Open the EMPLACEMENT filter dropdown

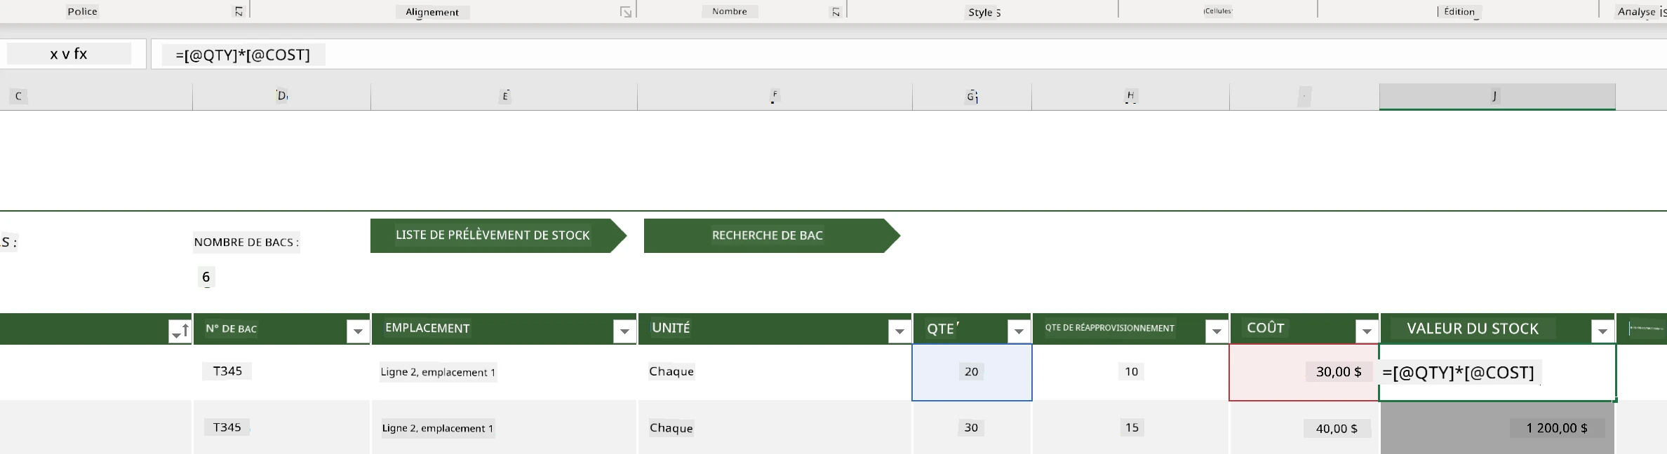[624, 331]
